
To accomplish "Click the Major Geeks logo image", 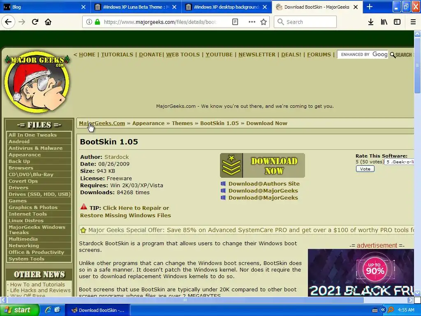I will coord(37,82).
